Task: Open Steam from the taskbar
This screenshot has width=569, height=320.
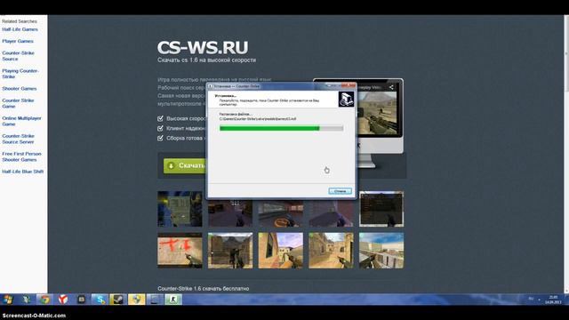Action: 118,300
